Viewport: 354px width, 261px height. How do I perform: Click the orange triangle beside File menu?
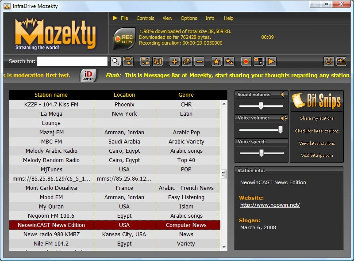(115, 18)
